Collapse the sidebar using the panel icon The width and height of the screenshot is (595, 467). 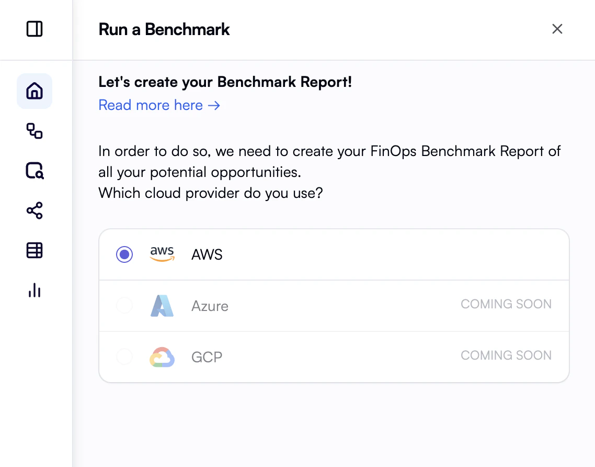(x=35, y=29)
